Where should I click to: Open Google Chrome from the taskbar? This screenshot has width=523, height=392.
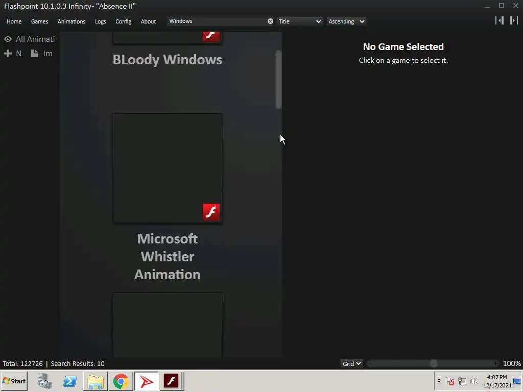[121, 381]
